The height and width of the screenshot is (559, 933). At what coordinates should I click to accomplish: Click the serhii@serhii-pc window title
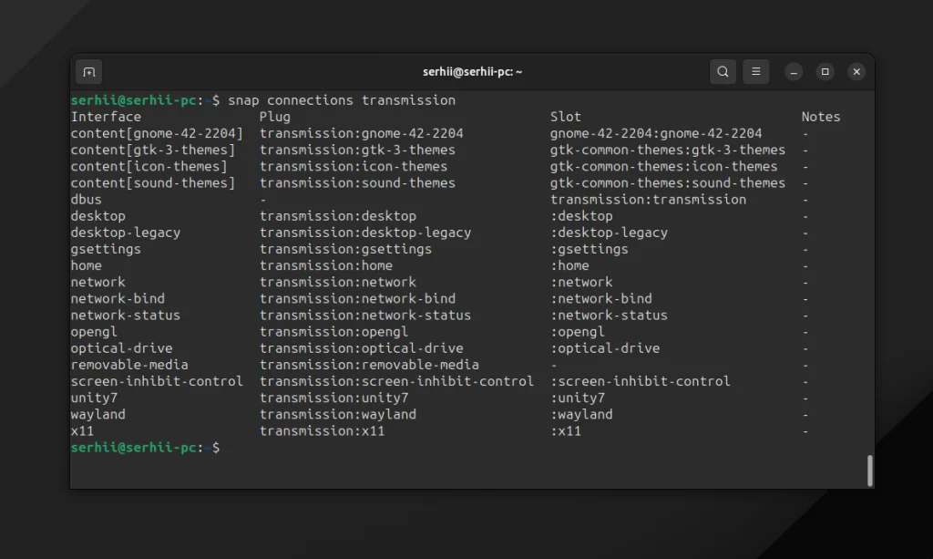pyautogui.click(x=472, y=71)
